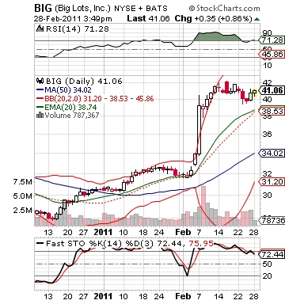
Task: Click the "Chg +0.35 (+0.86%)" text
Action: pos(213,19)
